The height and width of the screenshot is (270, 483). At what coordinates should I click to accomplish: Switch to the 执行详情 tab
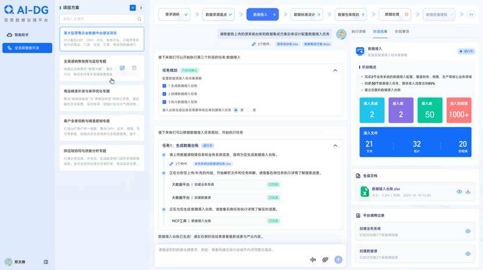pos(359,31)
